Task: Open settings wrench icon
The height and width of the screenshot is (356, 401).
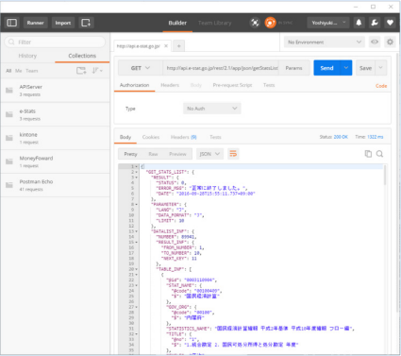Action: pyautogui.click(x=375, y=23)
